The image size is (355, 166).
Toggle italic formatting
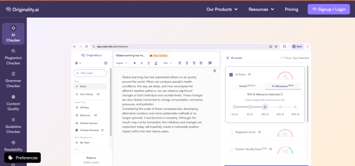click(x=142, y=63)
